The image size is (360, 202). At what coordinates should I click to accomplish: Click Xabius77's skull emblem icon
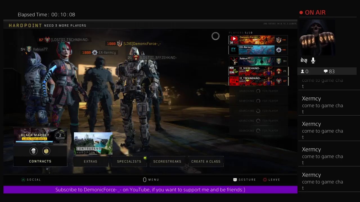click(234, 61)
